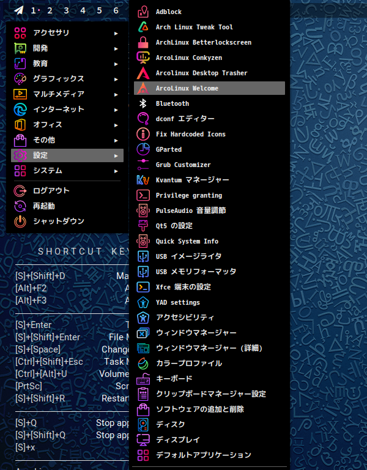The image size is (367, 470).
Task: Click workspace 1 in the panel
Action: coord(34,11)
